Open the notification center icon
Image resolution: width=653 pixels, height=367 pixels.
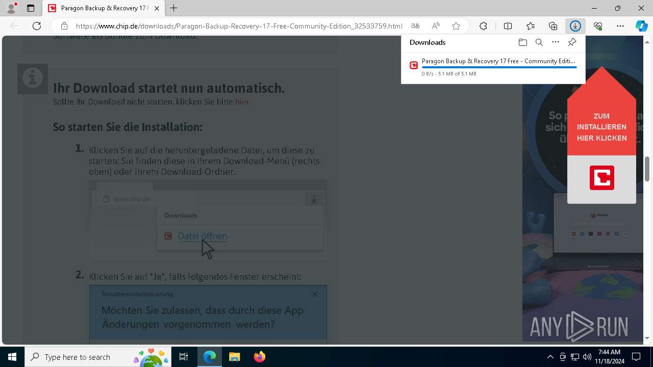636,357
